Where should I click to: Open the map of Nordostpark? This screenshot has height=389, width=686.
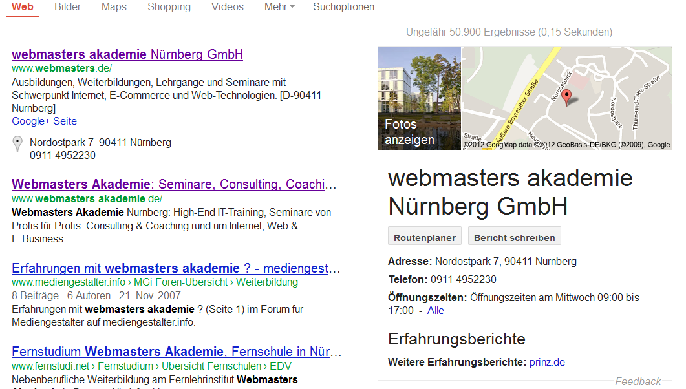click(x=566, y=98)
